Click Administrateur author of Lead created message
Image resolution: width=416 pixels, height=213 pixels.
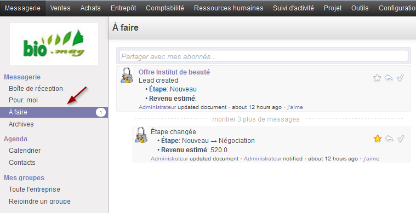click(x=157, y=107)
